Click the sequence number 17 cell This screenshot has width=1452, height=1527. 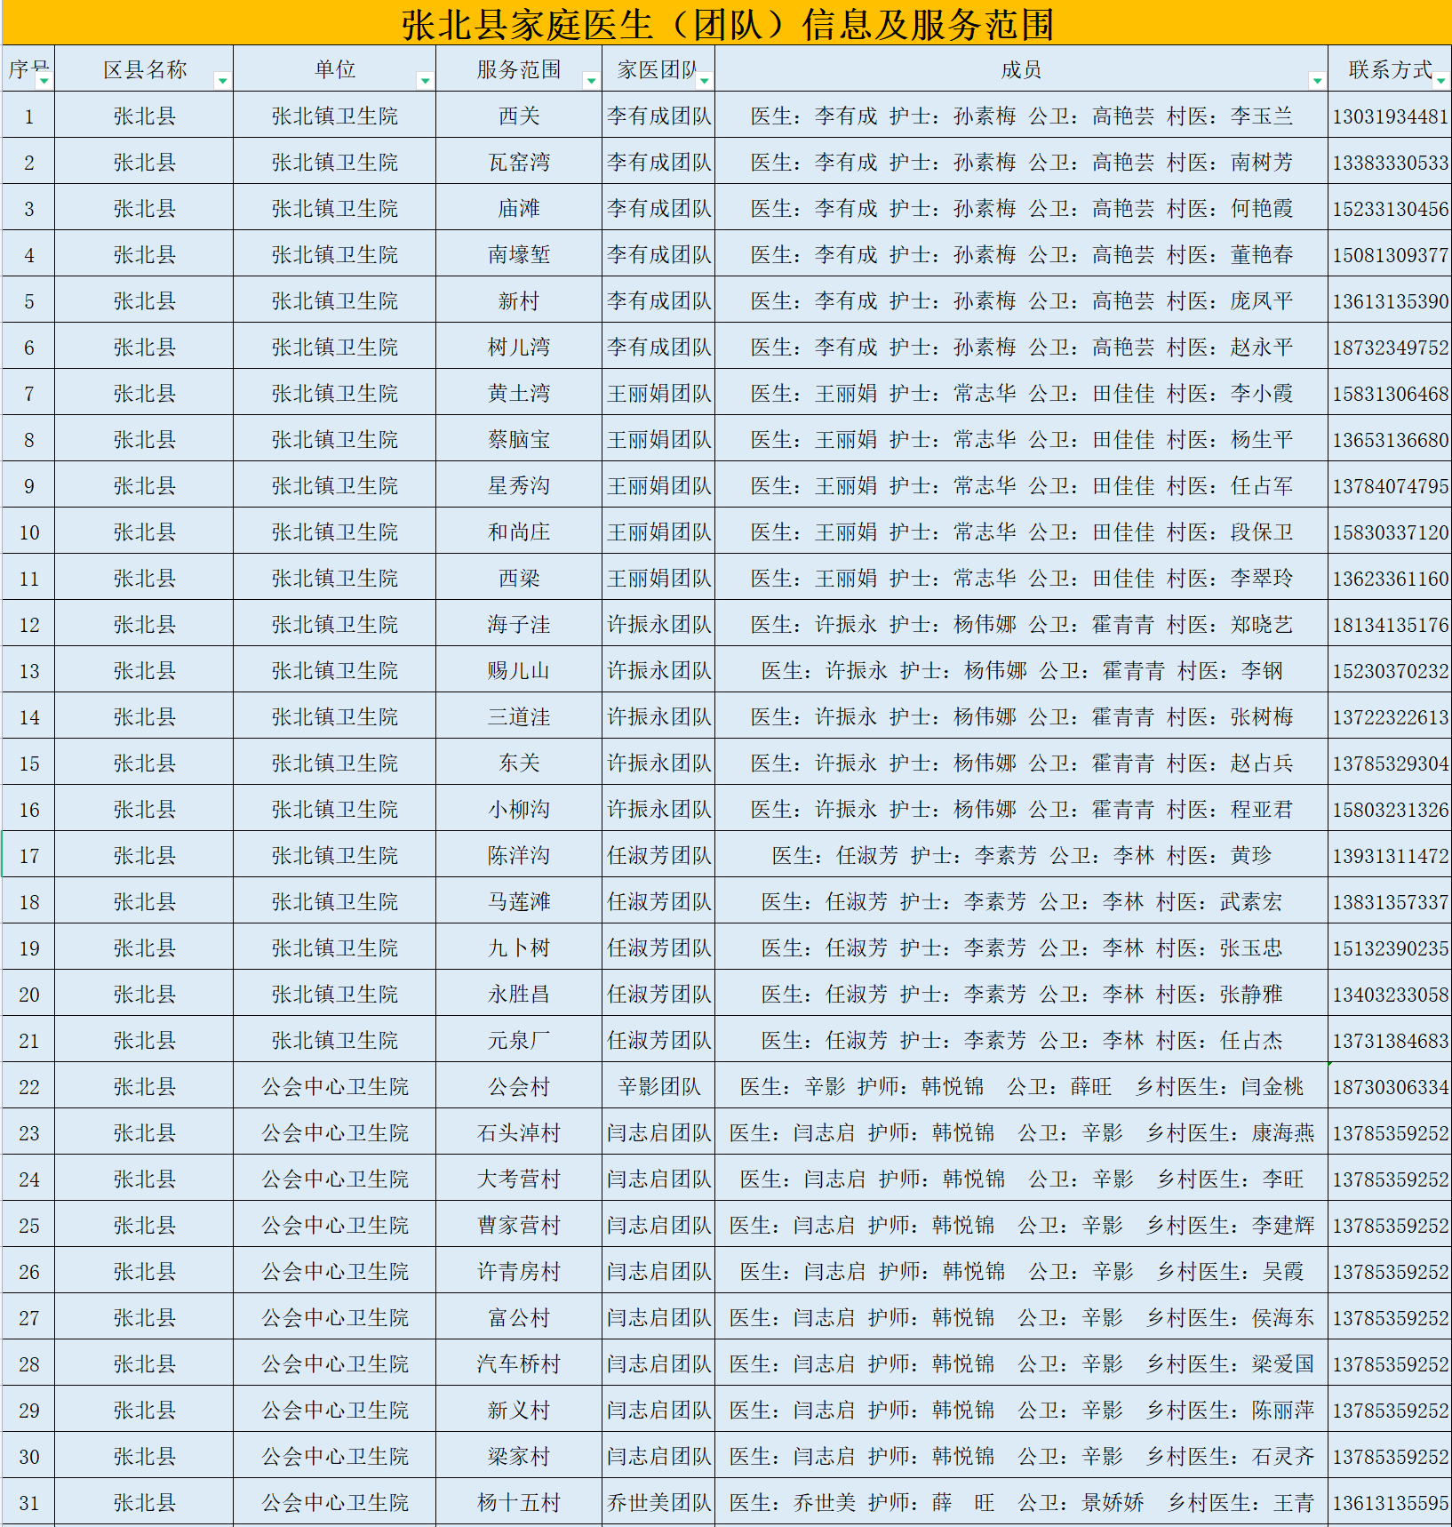coord(29,856)
